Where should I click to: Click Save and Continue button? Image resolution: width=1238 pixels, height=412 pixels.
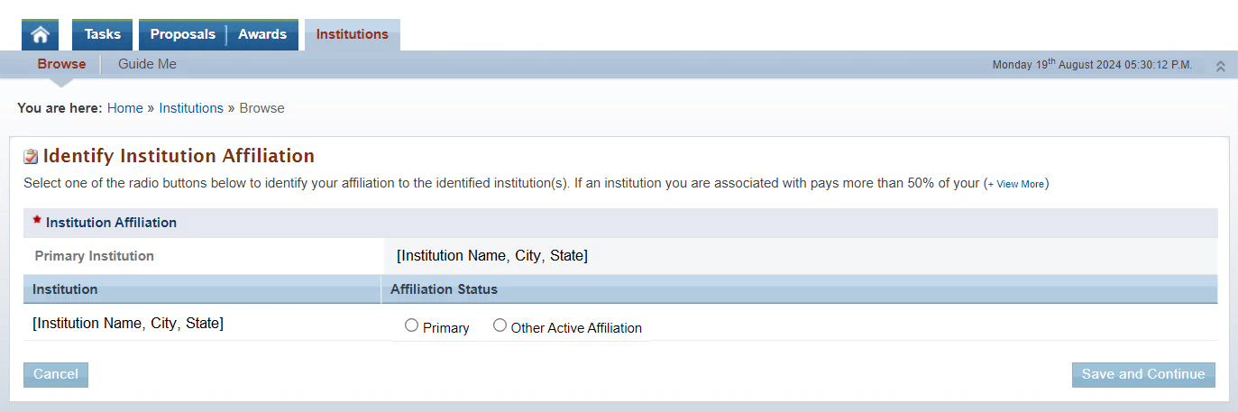[x=1143, y=374]
